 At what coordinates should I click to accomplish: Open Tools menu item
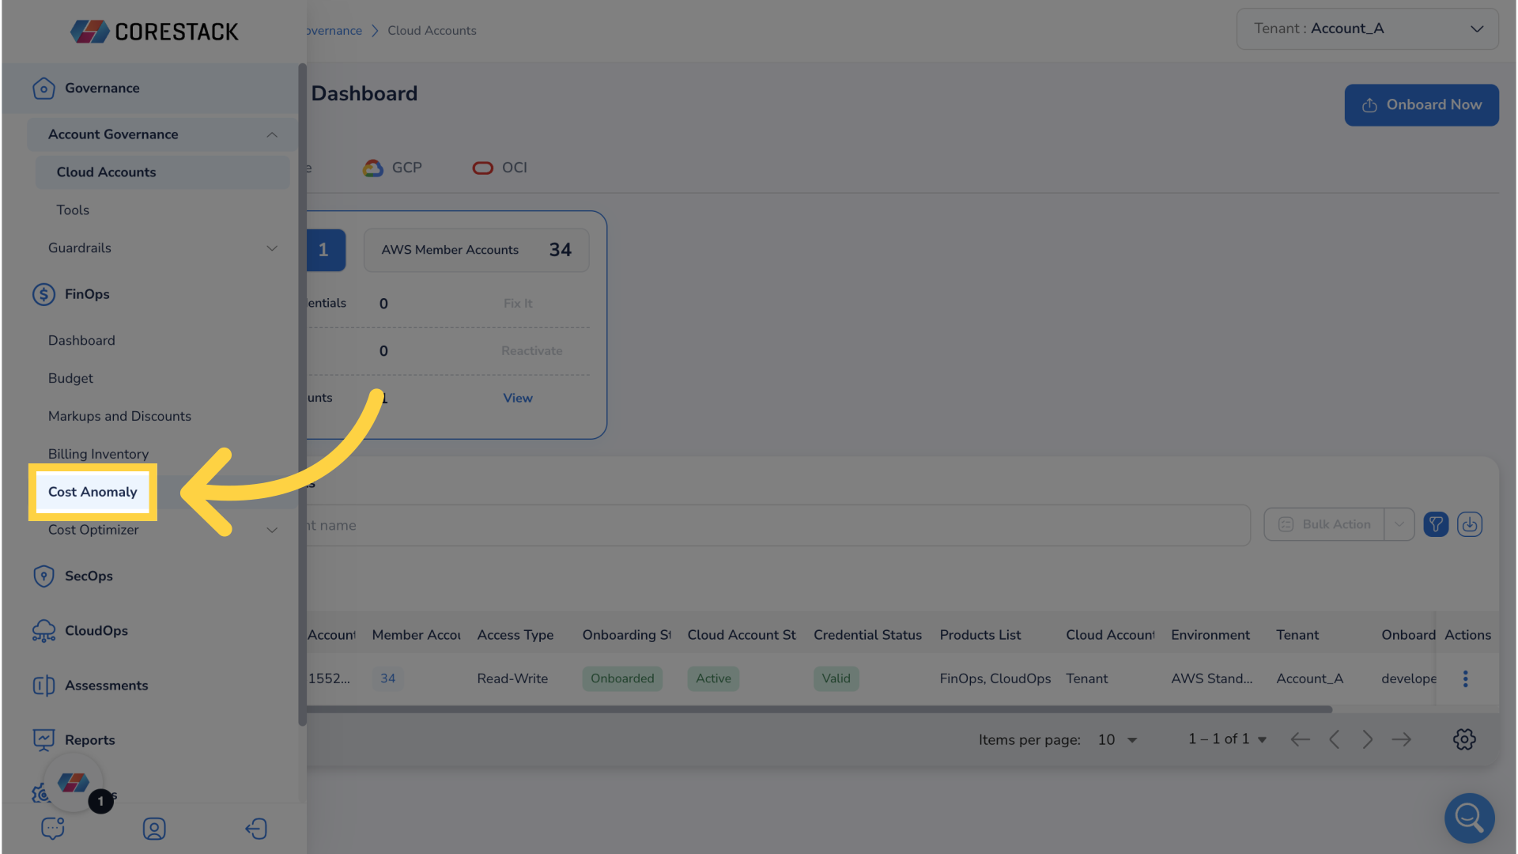click(73, 210)
